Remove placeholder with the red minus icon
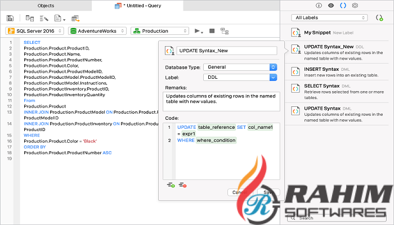The height and width of the screenshot is (225, 394). coord(183,185)
